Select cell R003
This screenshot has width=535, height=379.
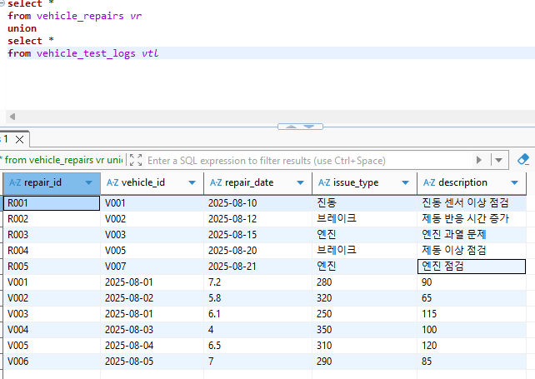[52, 235]
